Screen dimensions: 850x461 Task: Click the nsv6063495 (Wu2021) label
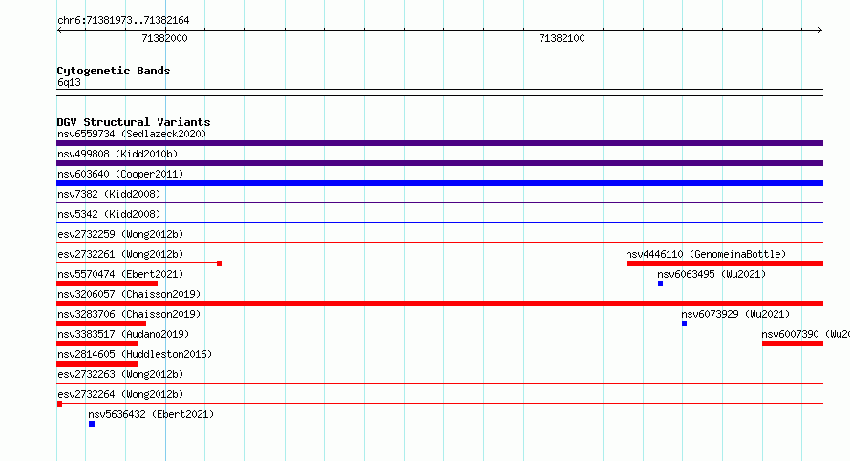pos(712,274)
